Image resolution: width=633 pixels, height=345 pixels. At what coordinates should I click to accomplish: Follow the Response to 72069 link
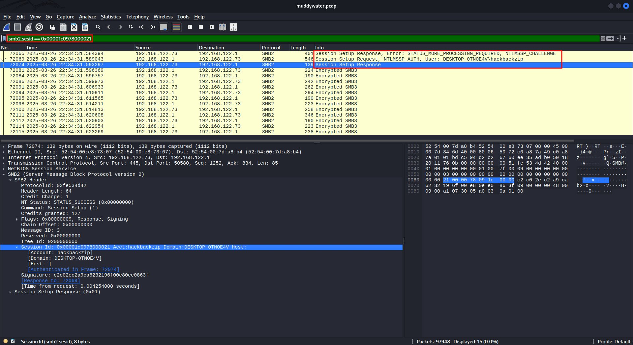(51, 281)
